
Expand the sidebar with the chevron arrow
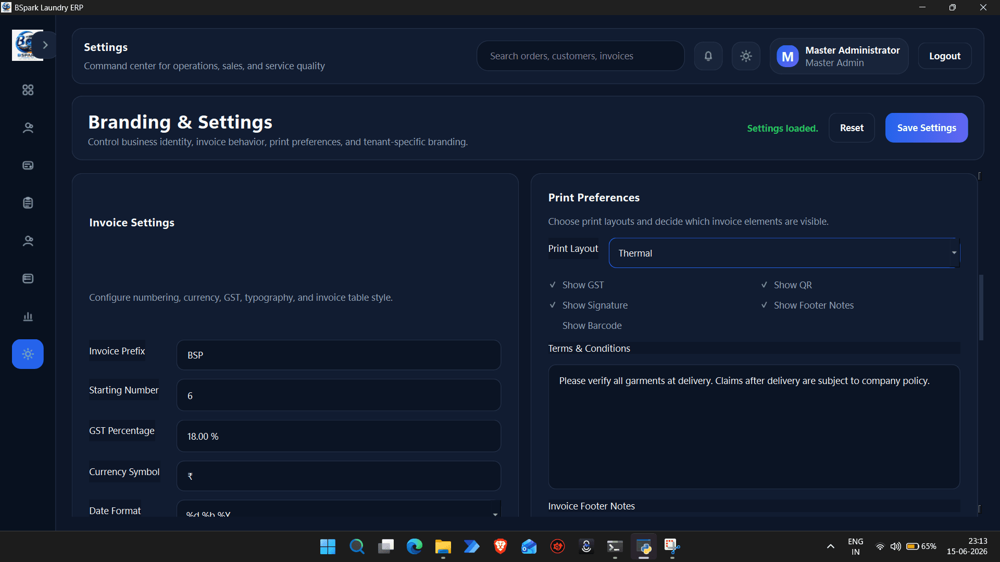point(45,45)
